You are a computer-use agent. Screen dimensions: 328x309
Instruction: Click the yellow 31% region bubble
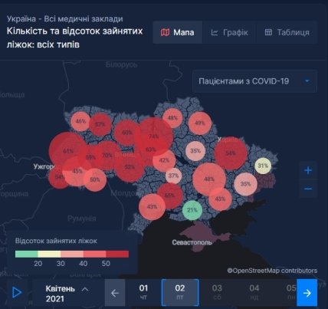pyautogui.click(x=263, y=166)
